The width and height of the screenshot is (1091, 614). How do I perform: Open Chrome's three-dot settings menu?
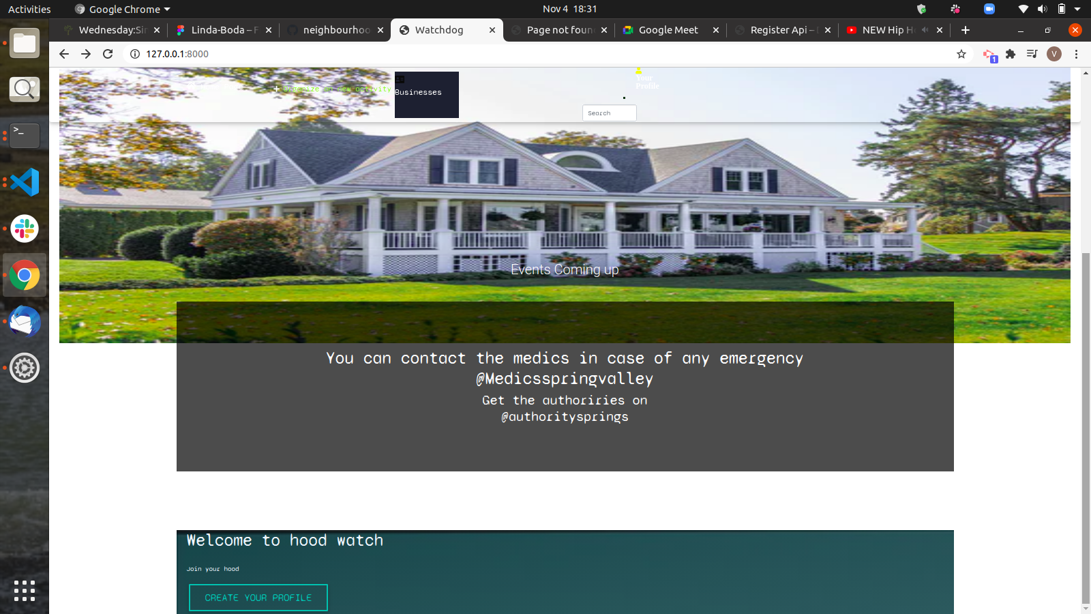[x=1076, y=54]
